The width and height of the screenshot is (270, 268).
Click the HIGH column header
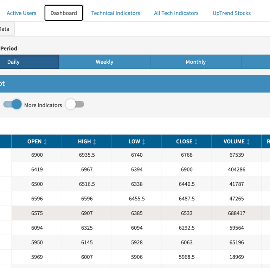point(87,142)
